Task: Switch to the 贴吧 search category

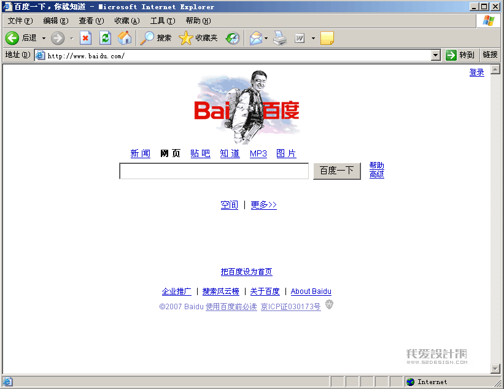Action: click(200, 153)
